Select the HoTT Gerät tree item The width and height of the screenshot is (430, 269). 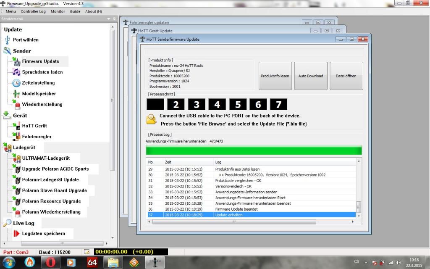click(x=34, y=126)
